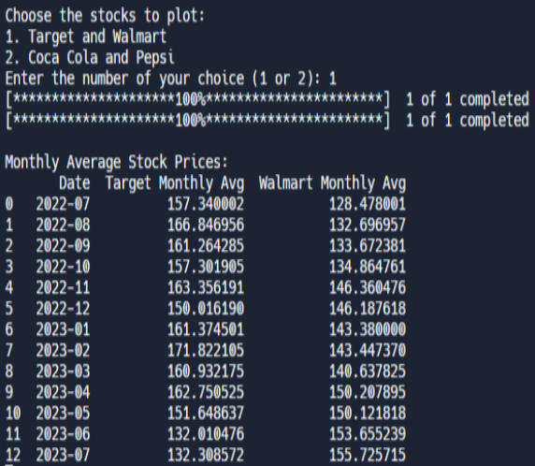Click the date 2022-09
The height and width of the screenshot is (466, 535).
[63, 246]
